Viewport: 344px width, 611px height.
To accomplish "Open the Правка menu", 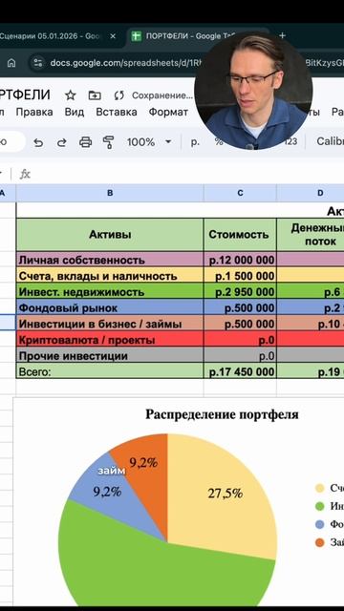I will (x=34, y=113).
